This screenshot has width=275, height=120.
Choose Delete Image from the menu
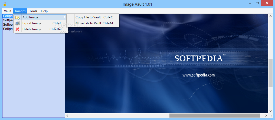[40, 29]
